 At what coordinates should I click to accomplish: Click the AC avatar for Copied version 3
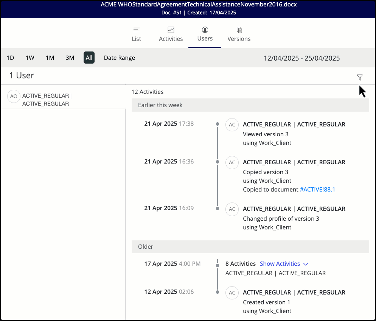232,162
